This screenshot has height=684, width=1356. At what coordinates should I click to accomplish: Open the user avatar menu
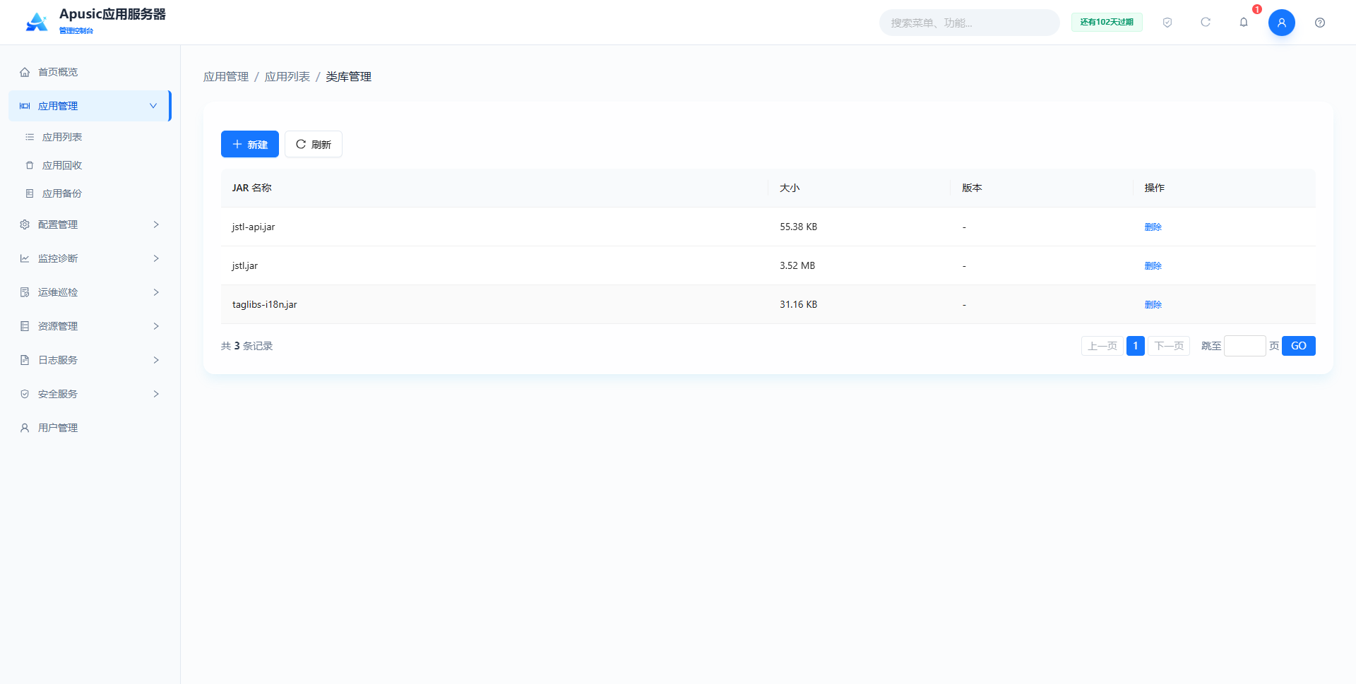[x=1282, y=23]
